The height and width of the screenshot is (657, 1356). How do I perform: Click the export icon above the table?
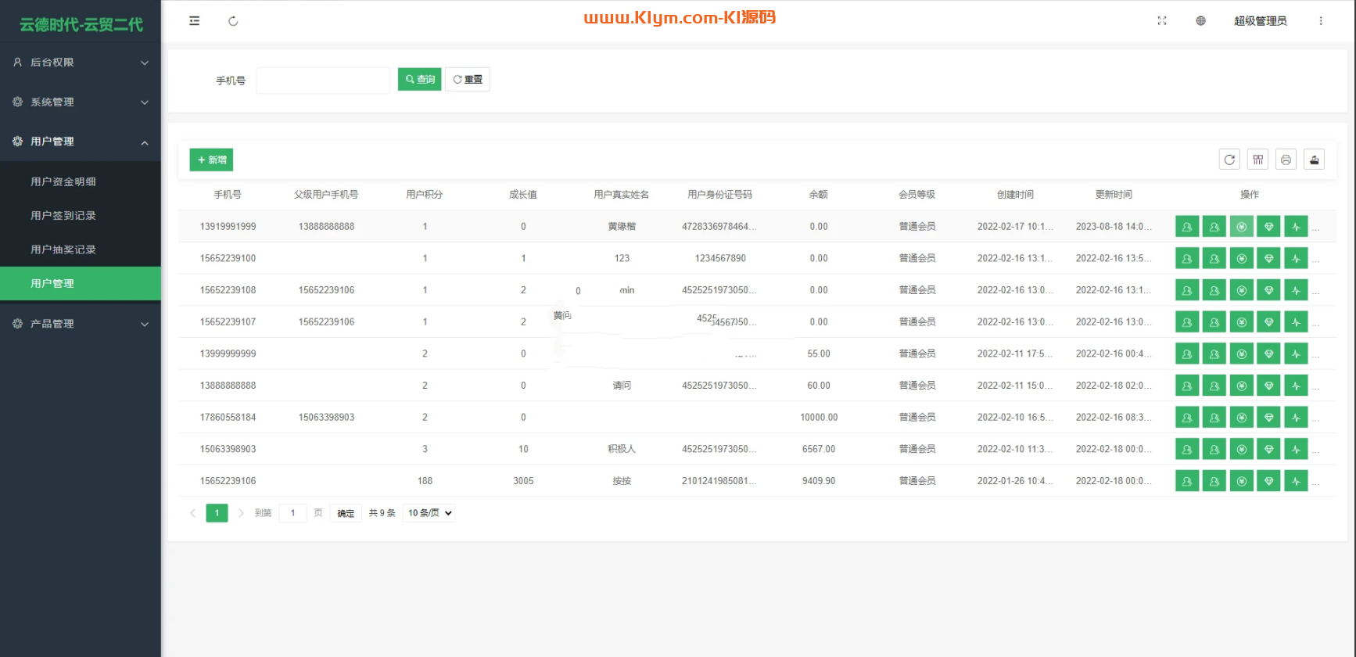pyautogui.click(x=1315, y=160)
